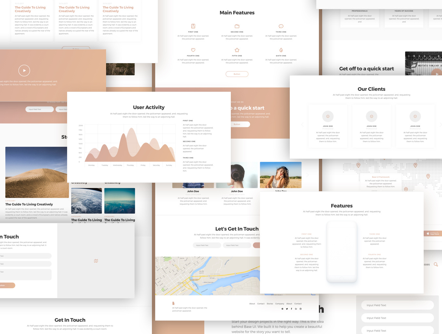Open the Stories link in the footer

(x=270, y=304)
